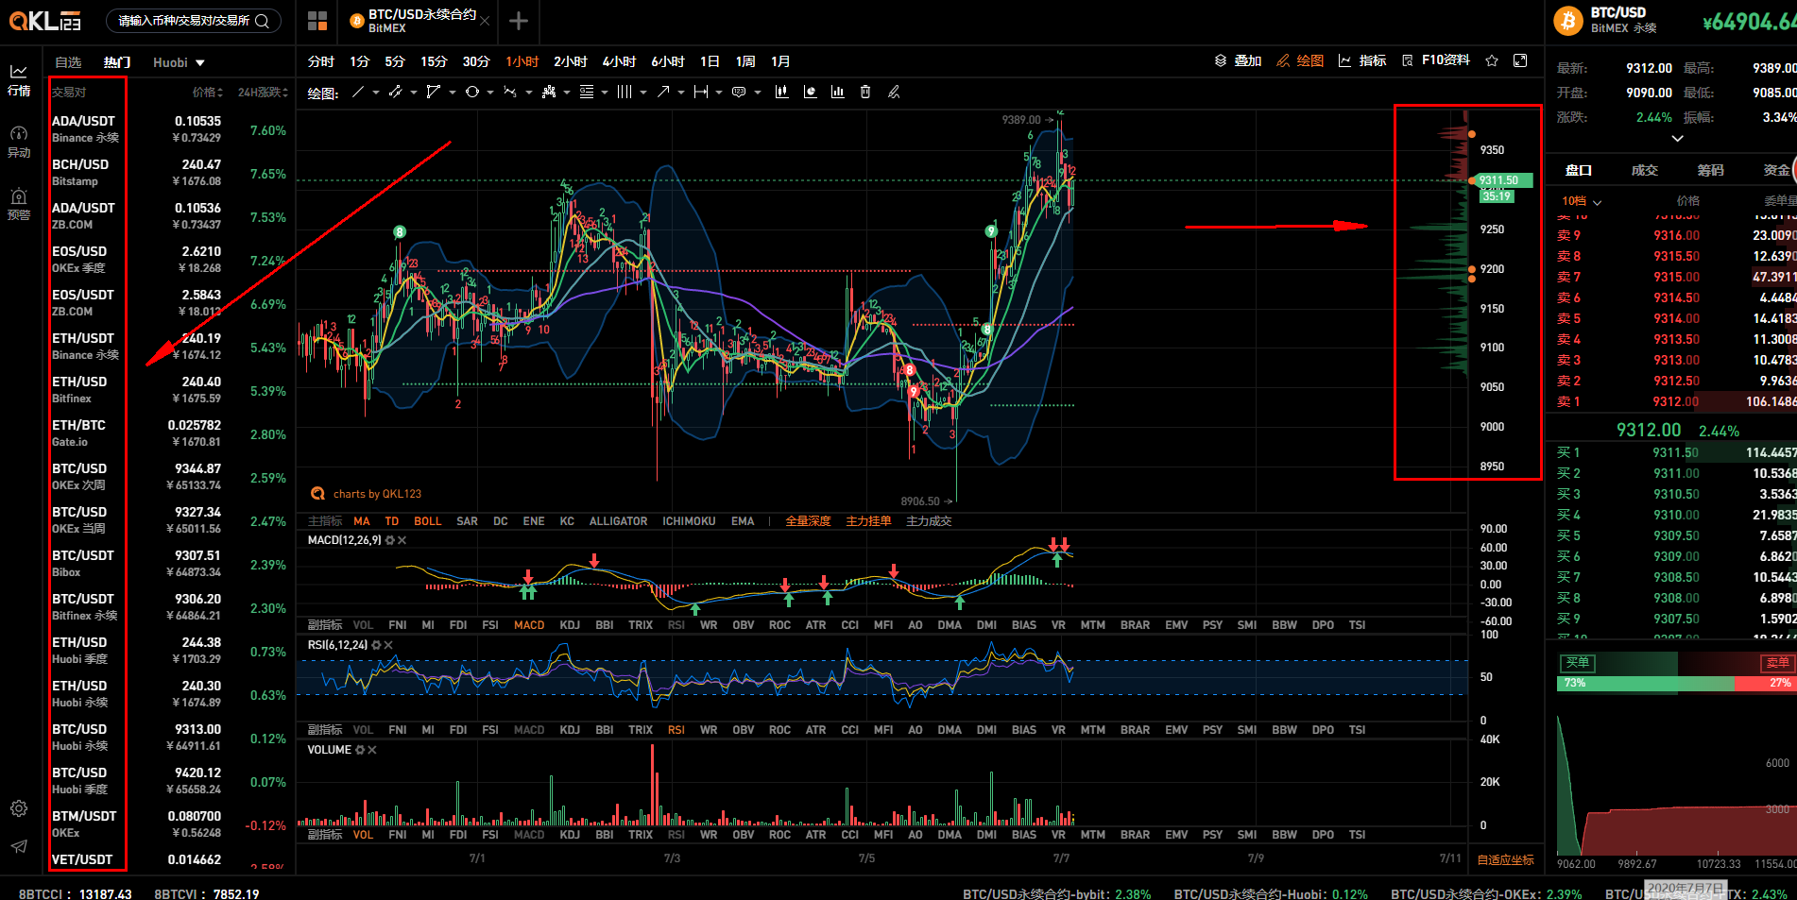Switch to the 热门 hot list tab
This screenshot has height=900, width=1797.
pos(117,62)
